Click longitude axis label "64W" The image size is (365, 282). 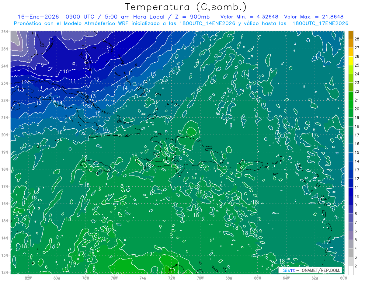[286, 278]
